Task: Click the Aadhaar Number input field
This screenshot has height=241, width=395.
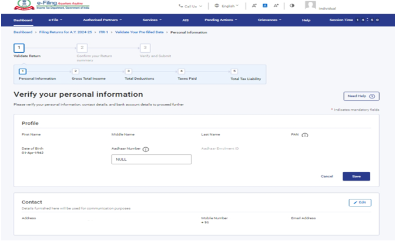Action: 151,159
